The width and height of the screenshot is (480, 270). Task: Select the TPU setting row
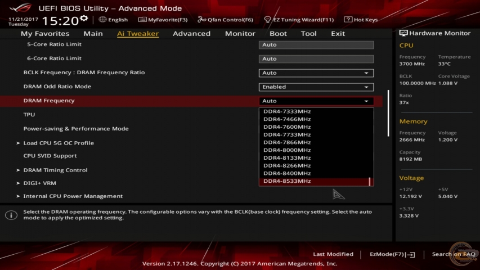[29, 115]
